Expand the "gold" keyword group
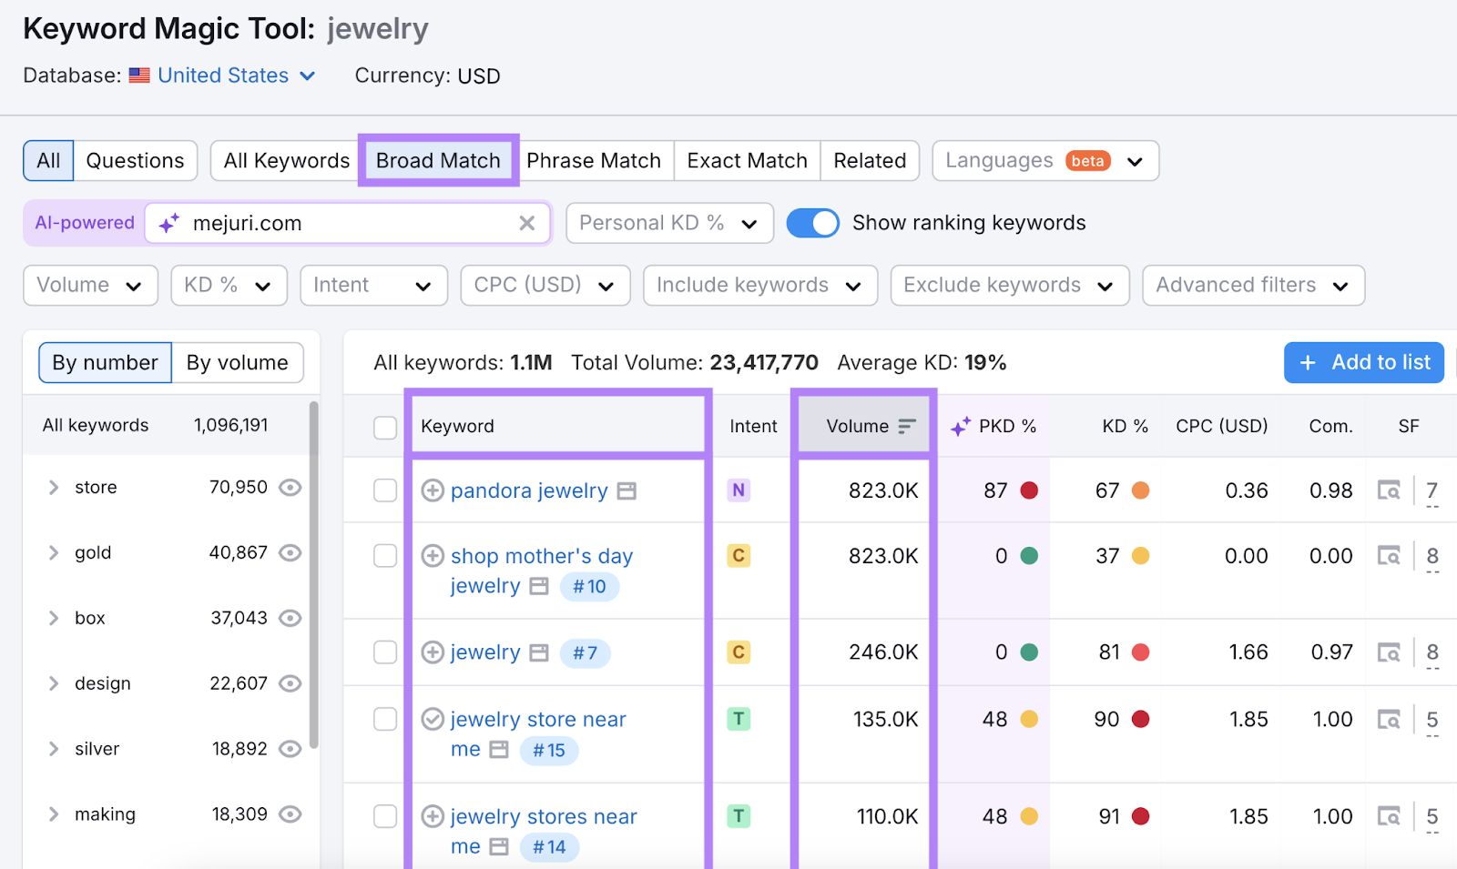 [x=53, y=552]
